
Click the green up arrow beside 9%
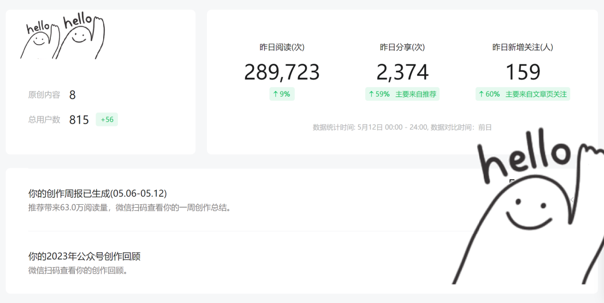coord(275,94)
